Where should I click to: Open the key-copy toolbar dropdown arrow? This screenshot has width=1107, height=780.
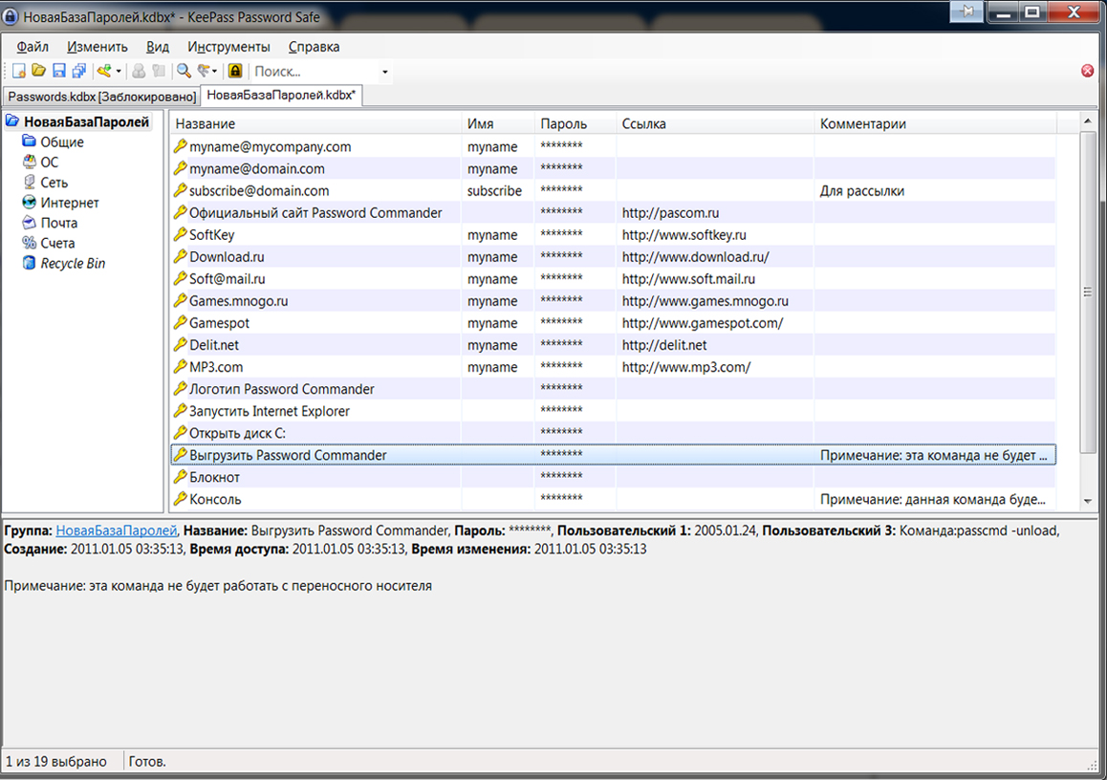[x=215, y=71]
